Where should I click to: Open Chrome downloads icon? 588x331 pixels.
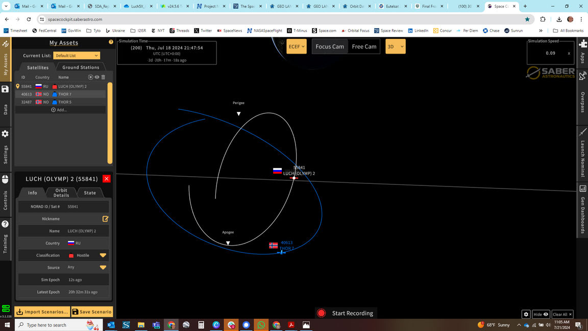click(x=559, y=19)
